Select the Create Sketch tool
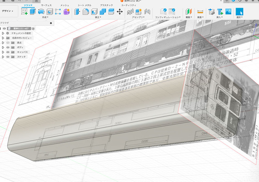This screenshot has width=259, height=182. tap(24, 12)
